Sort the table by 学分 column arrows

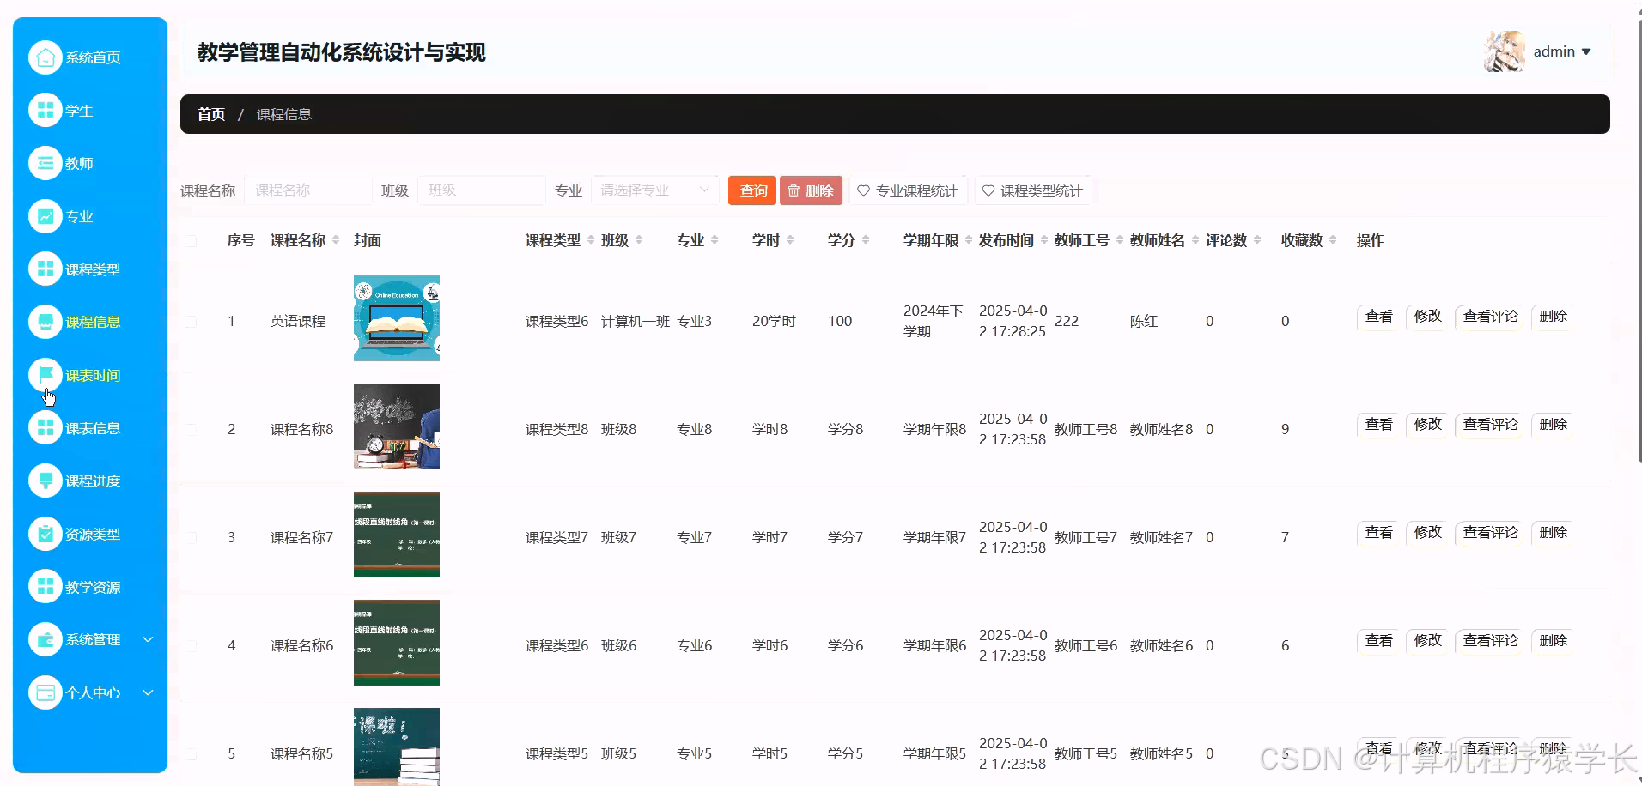tap(866, 240)
